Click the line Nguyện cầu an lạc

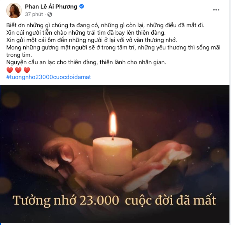click(x=86, y=62)
